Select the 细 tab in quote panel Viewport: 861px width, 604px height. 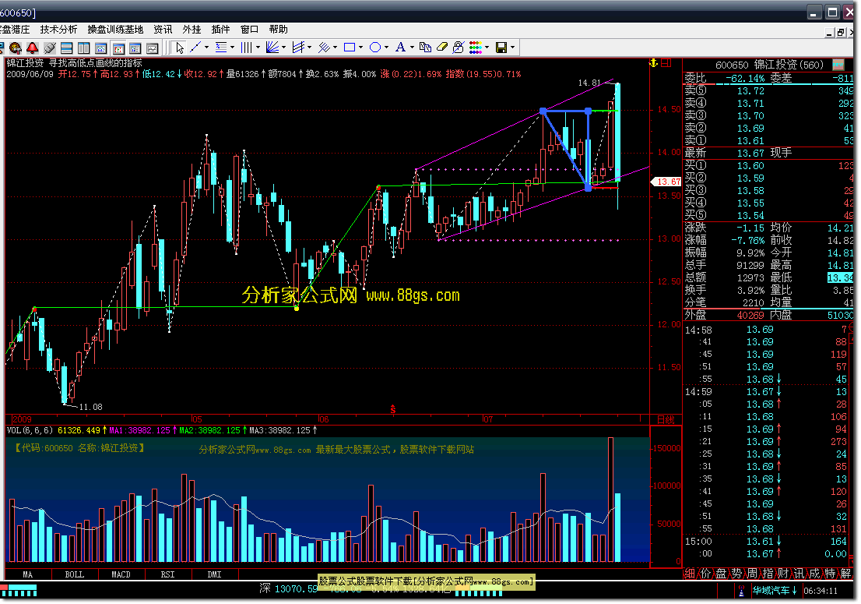pos(690,574)
